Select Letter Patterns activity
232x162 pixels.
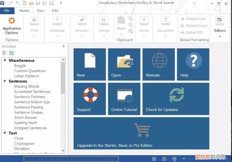pyautogui.click(x=27, y=76)
